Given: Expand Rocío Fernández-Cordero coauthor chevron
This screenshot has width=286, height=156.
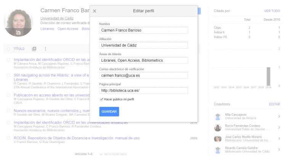Looking at the screenshot, I should (x=279, y=127).
